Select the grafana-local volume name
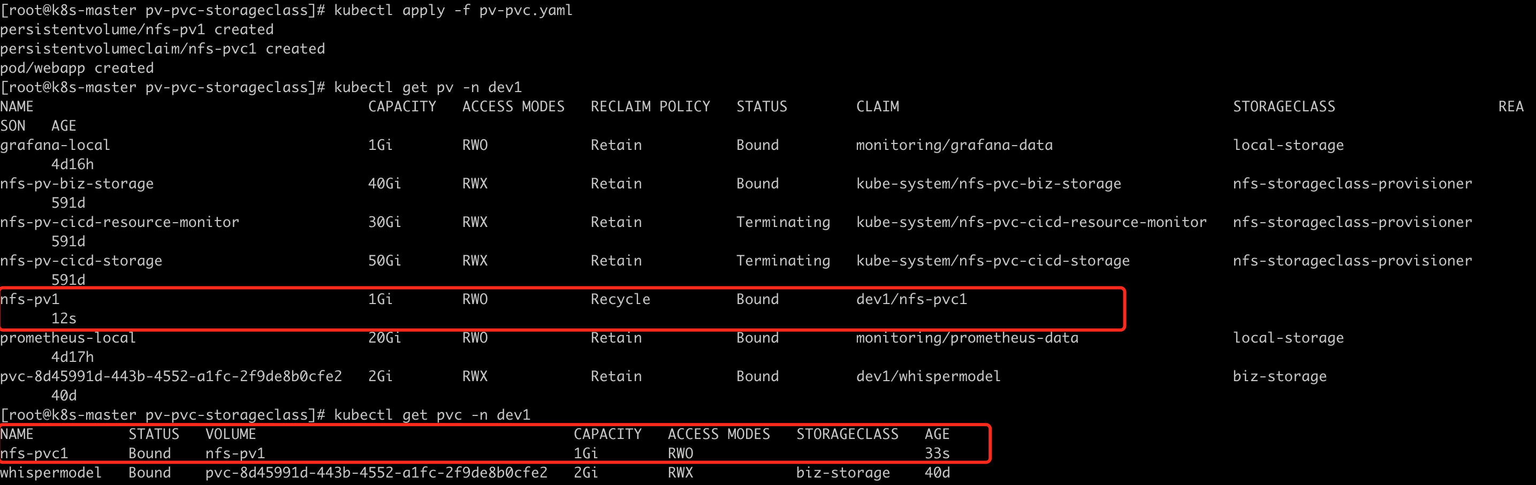Image resolution: width=1536 pixels, height=485 pixels. point(55,145)
